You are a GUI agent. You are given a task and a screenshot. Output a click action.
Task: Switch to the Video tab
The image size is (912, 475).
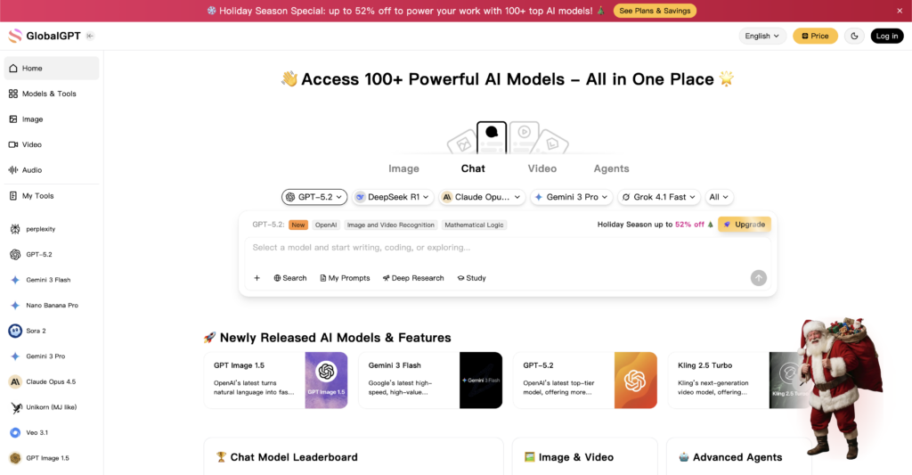541,168
